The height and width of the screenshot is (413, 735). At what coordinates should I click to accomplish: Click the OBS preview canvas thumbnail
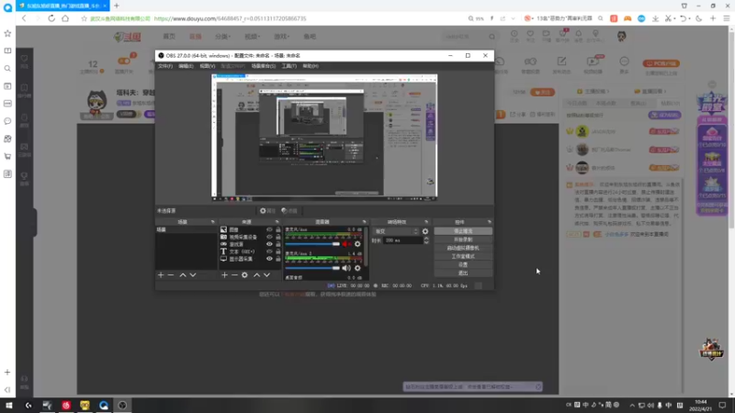pos(324,137)
